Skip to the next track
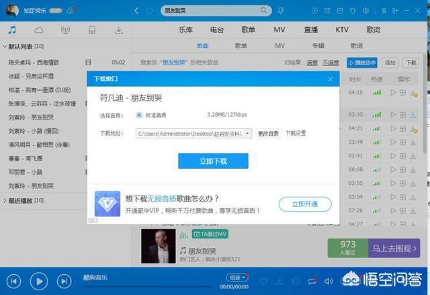The height and width of the screenshot is (295, 430). 64,281
